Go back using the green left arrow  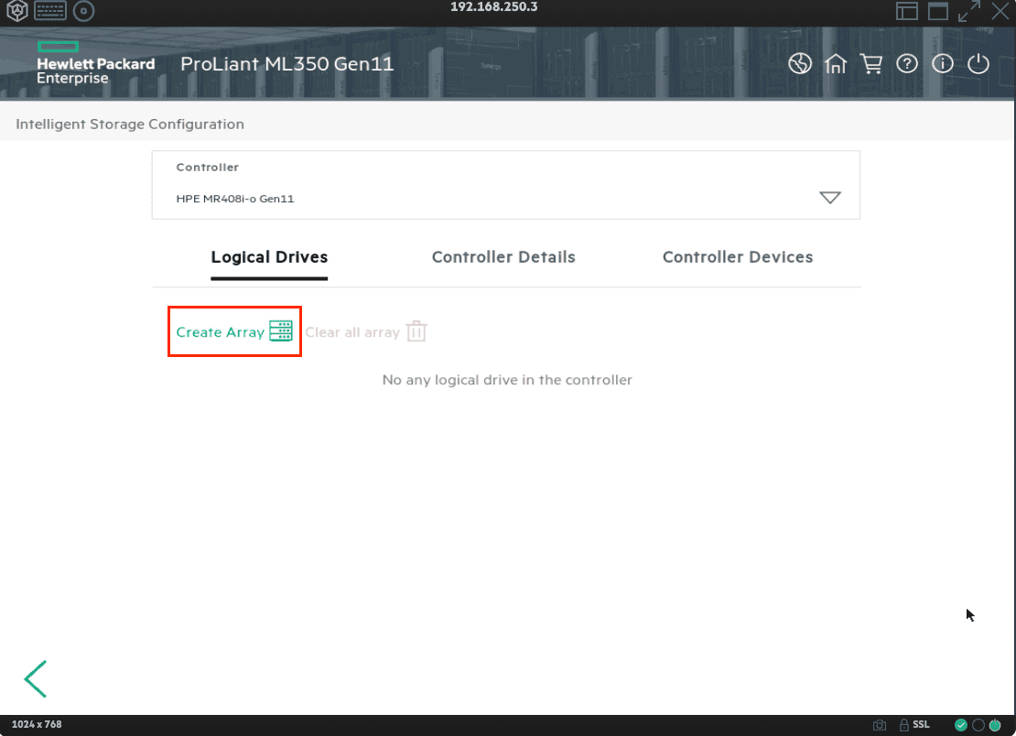[35, 678]
